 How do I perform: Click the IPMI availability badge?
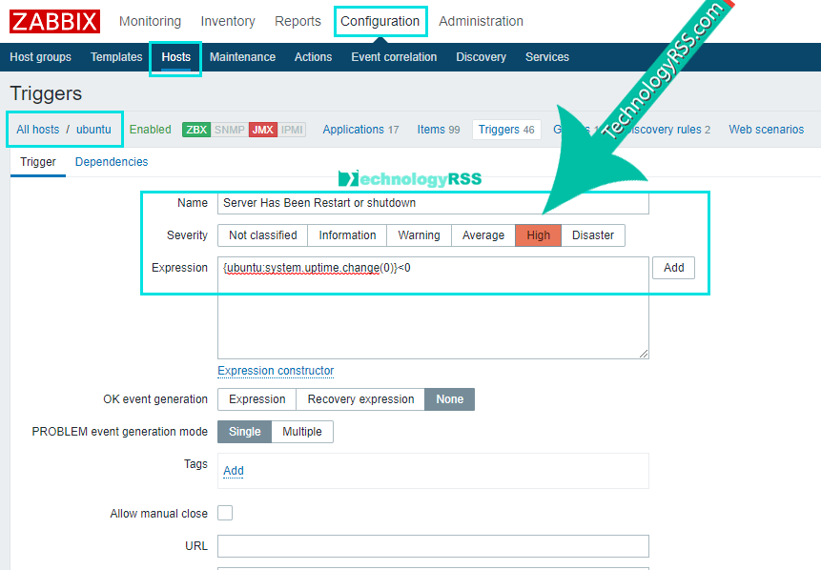[x=293, y=130]
